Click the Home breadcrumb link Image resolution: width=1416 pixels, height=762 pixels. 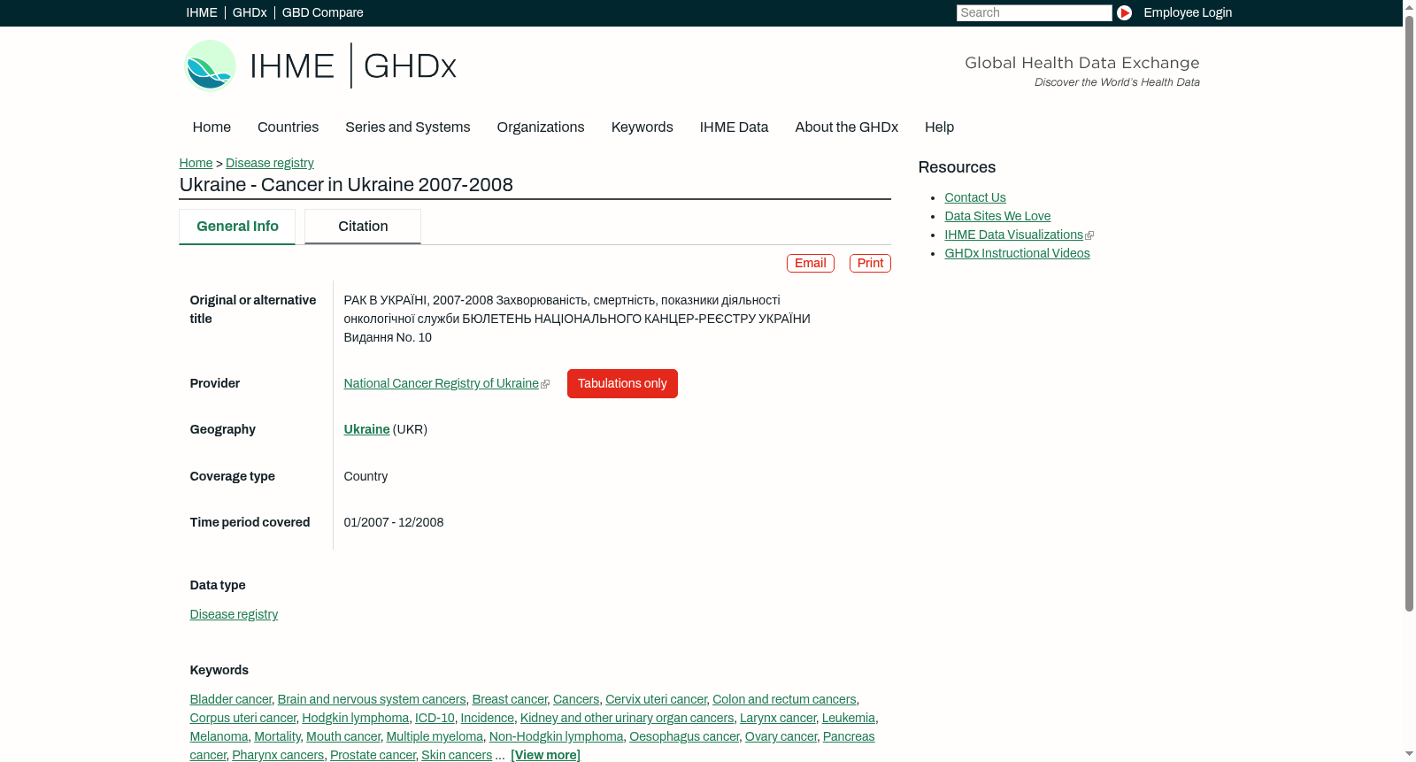click(x=196, y=163)
